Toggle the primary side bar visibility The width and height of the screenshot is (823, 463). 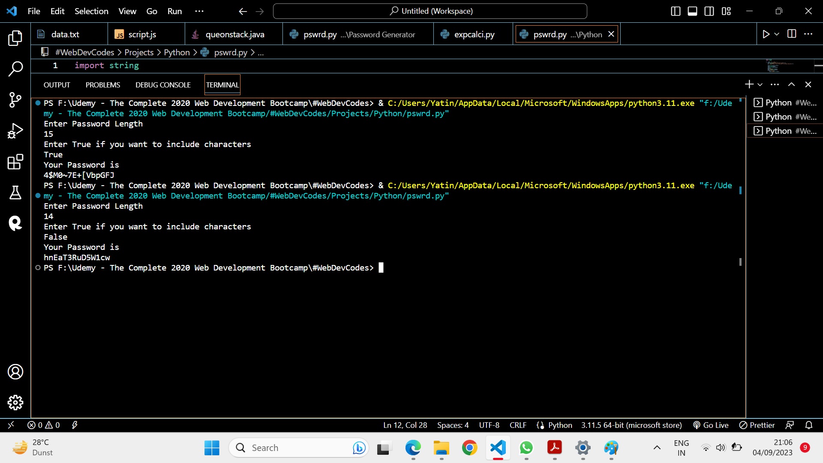[x=675, y=11]
